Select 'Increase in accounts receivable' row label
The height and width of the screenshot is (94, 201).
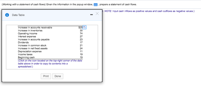coord(35,28)
